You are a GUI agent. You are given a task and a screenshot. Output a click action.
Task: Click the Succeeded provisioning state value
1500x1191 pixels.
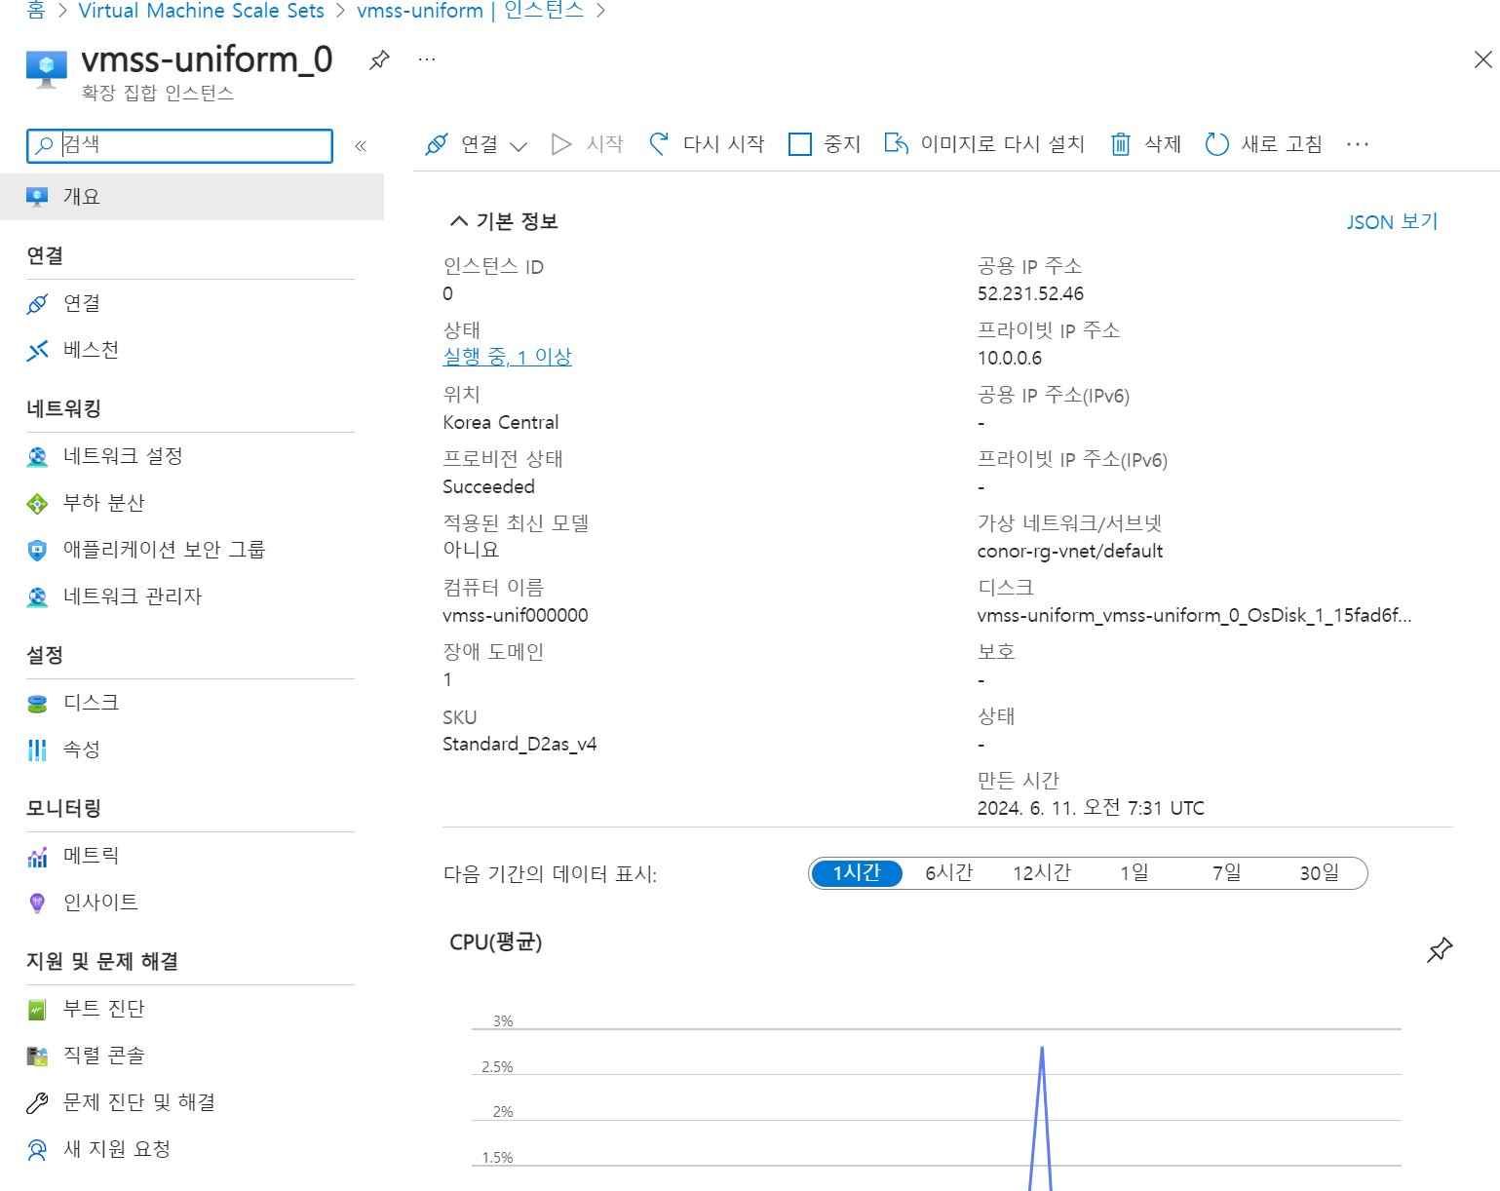(x=488, y=486)
